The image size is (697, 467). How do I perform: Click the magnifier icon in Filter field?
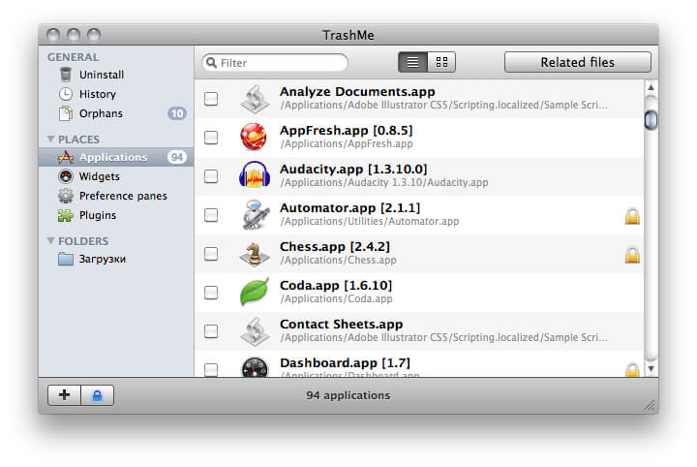212,62
